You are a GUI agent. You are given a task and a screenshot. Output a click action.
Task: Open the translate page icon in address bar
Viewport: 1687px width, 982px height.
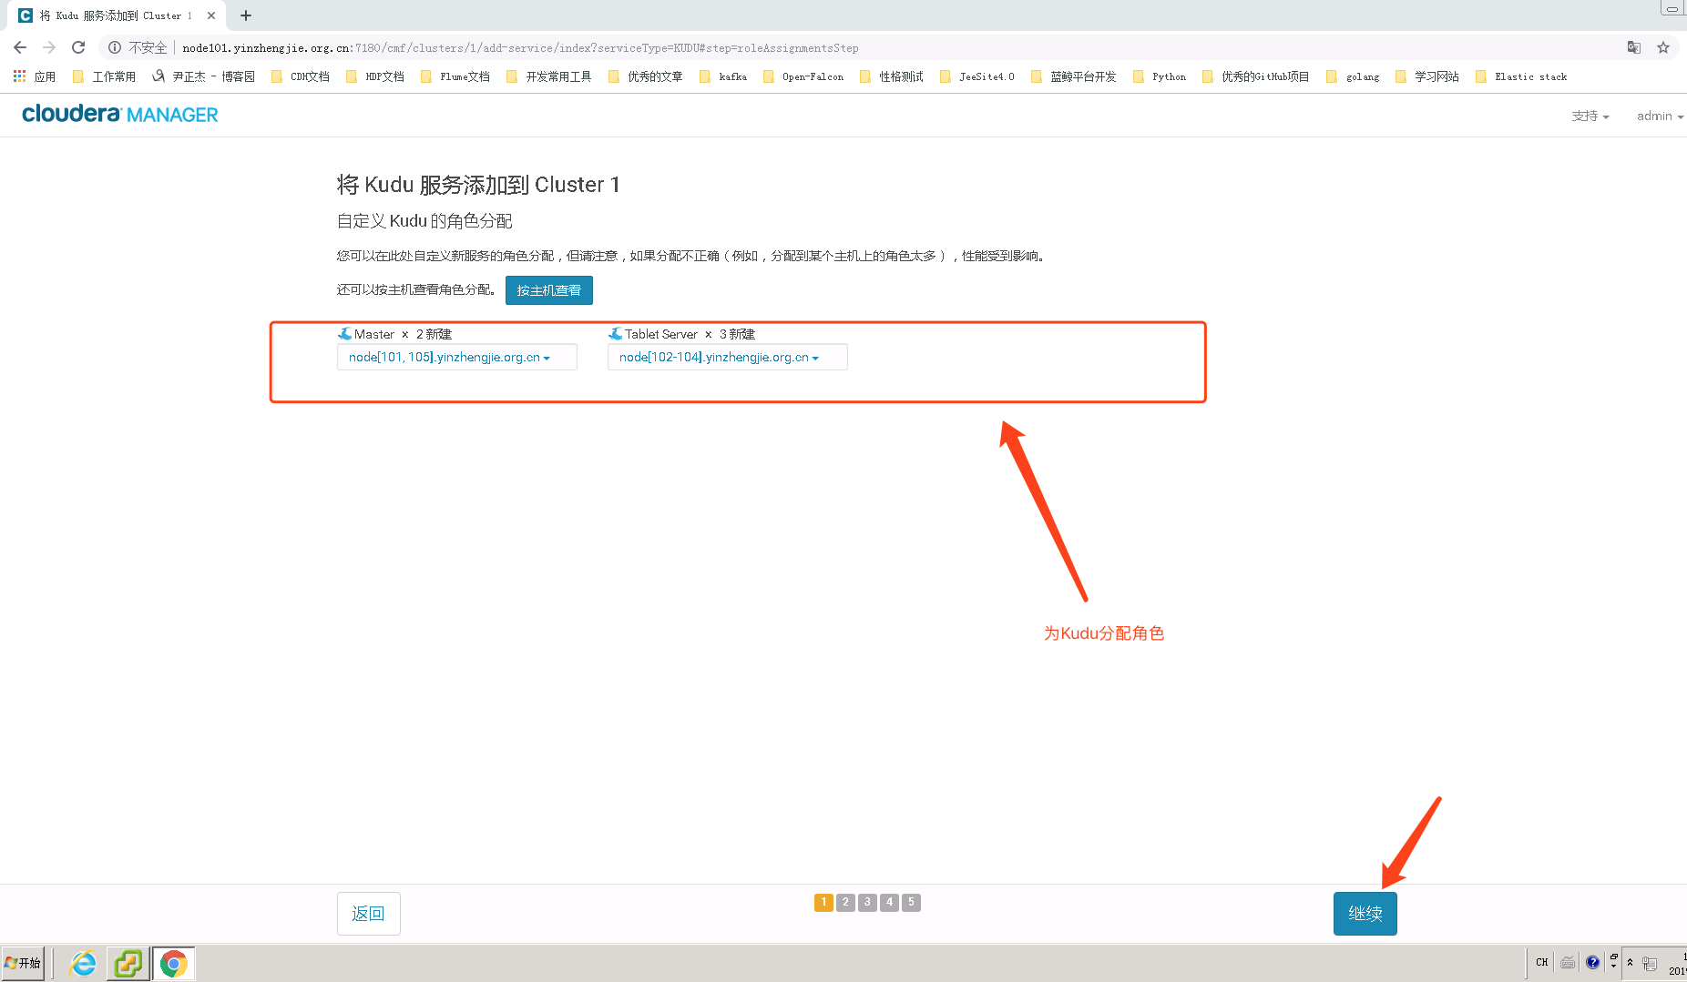[x=1634, y=47]
